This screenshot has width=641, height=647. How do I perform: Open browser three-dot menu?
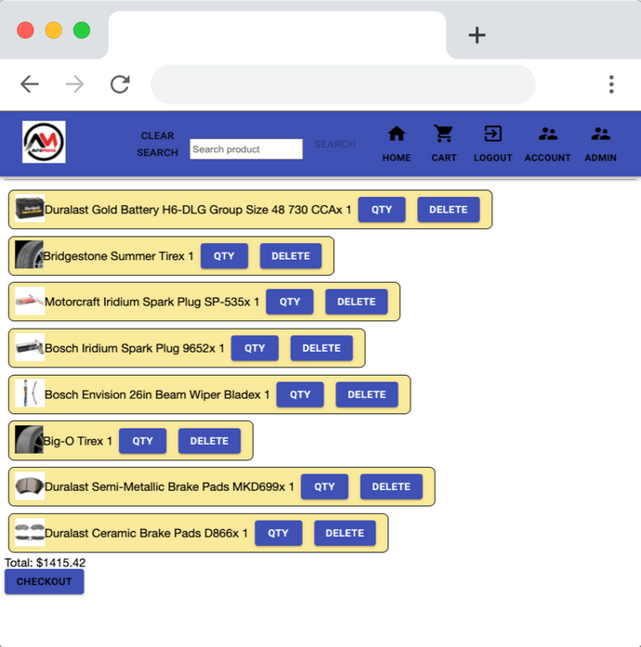[611, 84]
